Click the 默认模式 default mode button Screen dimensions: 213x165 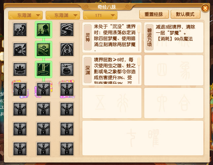point(186,14)
